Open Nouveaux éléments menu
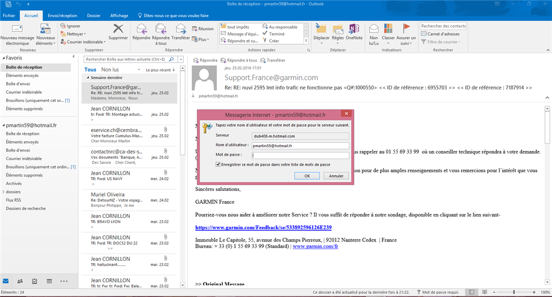Screen dimensions: 552x297 pos(45,34)
